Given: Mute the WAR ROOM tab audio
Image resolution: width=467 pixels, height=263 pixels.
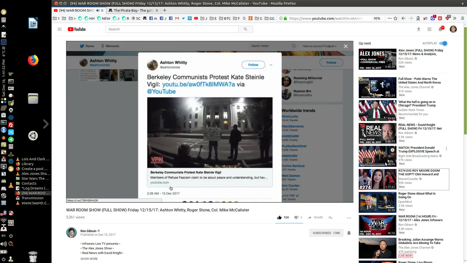Looking at the screenshot, I should point(97,11).
